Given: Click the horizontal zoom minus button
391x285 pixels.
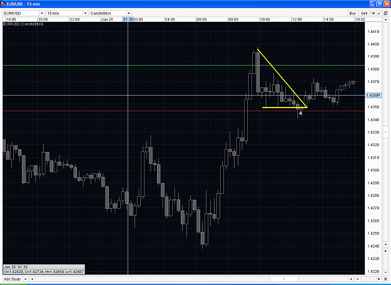Looking at the screenshot, I should (x=358, y=279).
